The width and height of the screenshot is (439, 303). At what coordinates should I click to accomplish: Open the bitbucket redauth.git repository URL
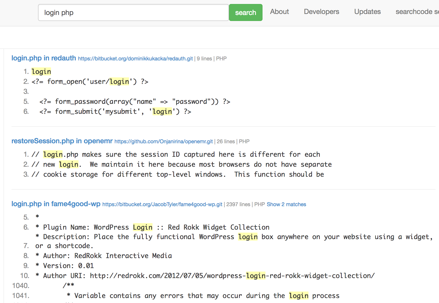tap(135, 59)
